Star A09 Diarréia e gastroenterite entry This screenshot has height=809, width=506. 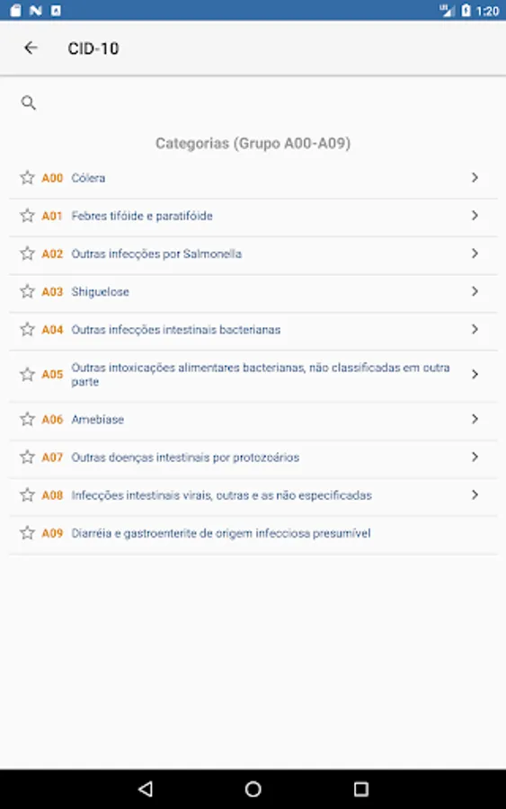pyautogui.click(x=27, y=532)
